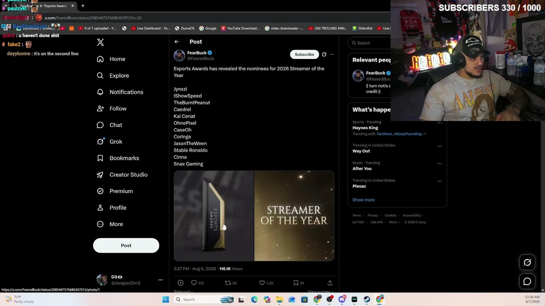545x306 pixels.
Task: Open options for Haynes King trend
Action: 439,123
